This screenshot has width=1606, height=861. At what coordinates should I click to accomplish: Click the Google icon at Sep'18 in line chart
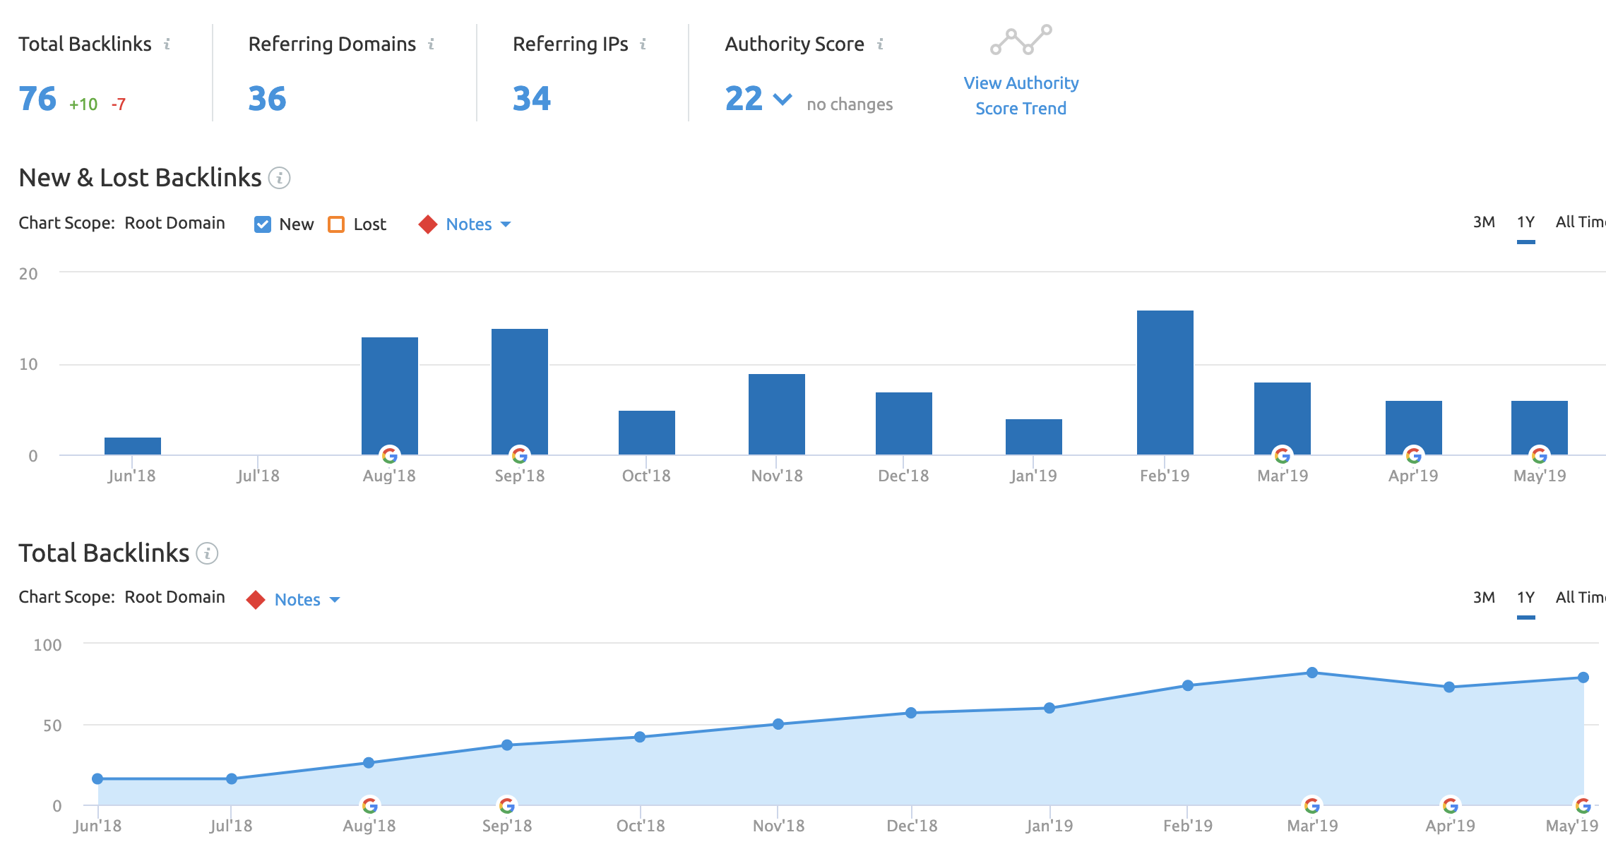pyautogui.click(x=507, y=805)
